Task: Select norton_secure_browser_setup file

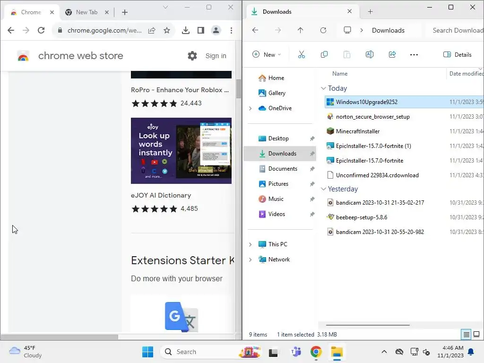Action: coord(372,117)
